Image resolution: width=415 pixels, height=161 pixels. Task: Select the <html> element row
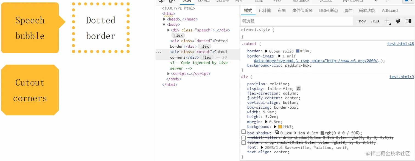coord(169,14)
